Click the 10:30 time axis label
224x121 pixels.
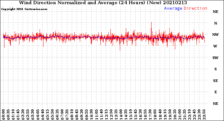point(92,115)
